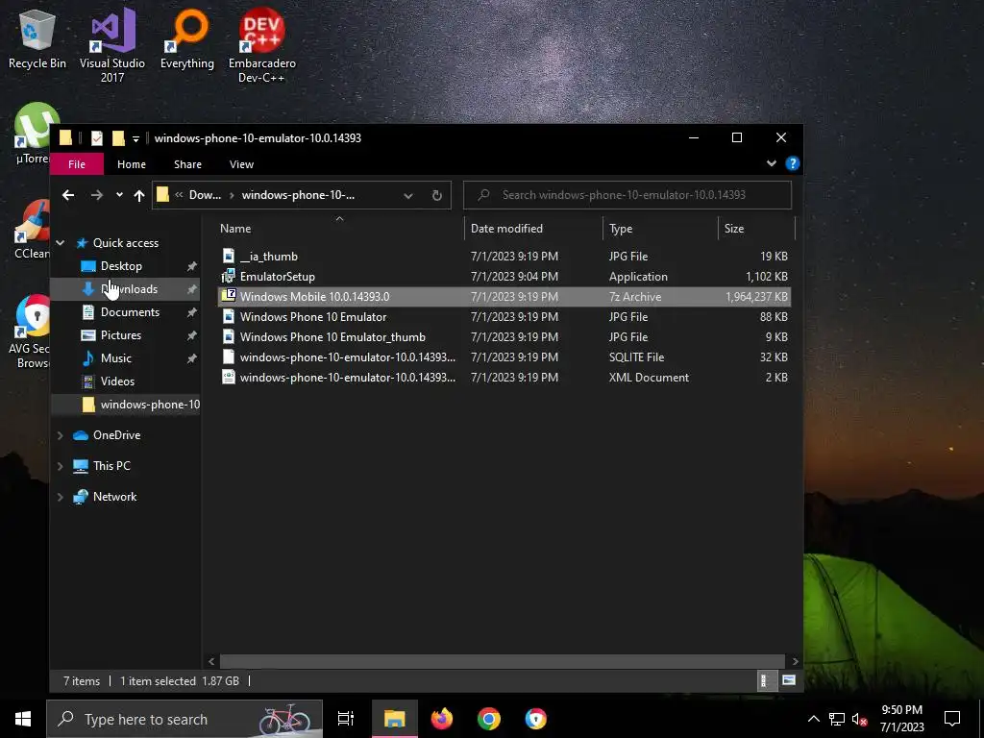Viewport: 984px width, 738px height.
Task: Launch Visual Studio 2017 desktop shortcut
Action: (112, 45)
